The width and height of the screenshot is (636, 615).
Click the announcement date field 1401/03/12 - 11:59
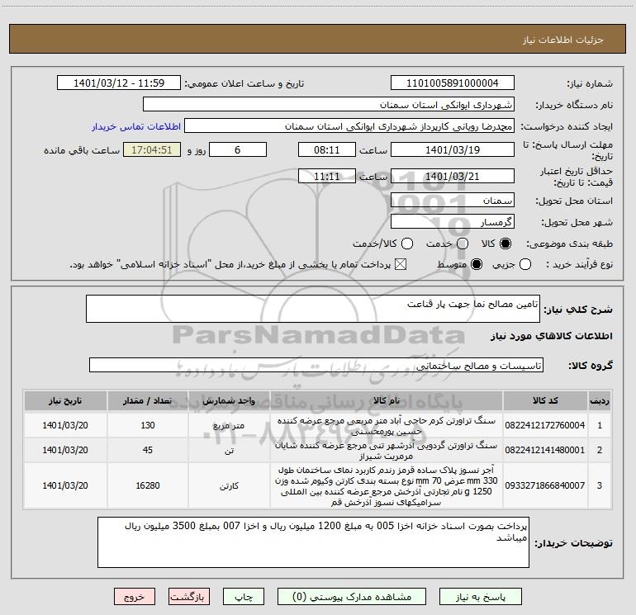pos(119,83)
